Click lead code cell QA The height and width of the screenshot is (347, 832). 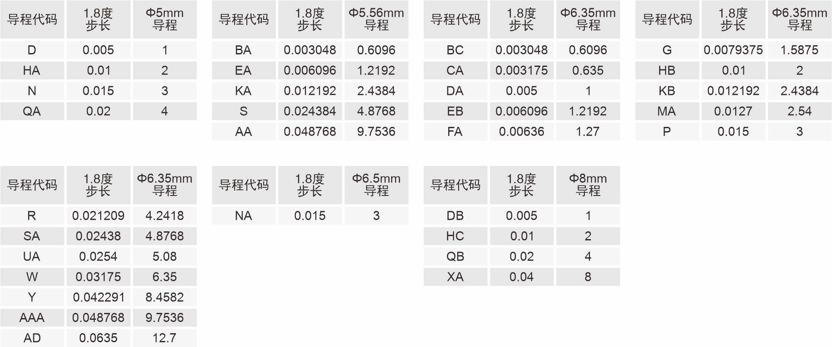coord(32,111)
